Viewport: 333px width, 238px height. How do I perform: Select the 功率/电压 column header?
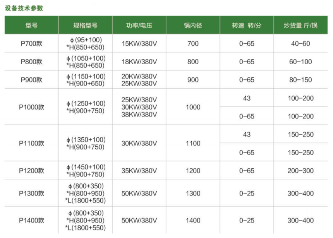pos(139,26)
